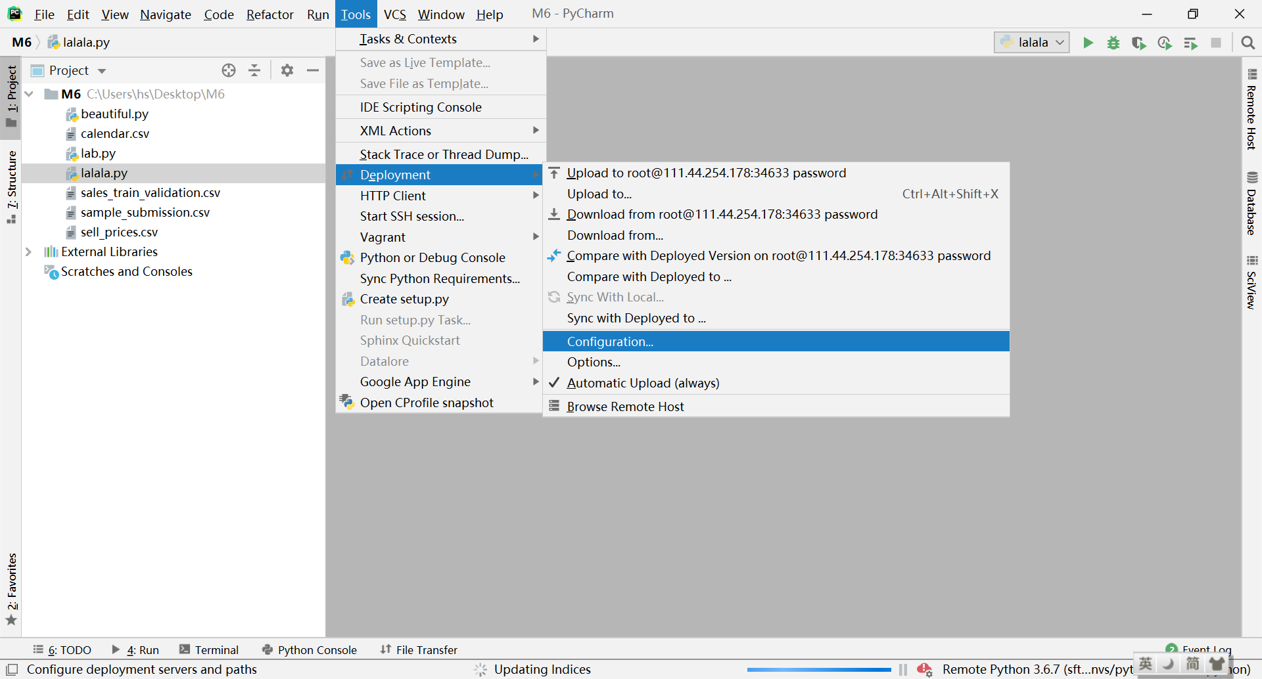This screenshot has width=1262, height=679.
Task: Choose Sync with Deployed to ... entry
Action: coord(776,318)
